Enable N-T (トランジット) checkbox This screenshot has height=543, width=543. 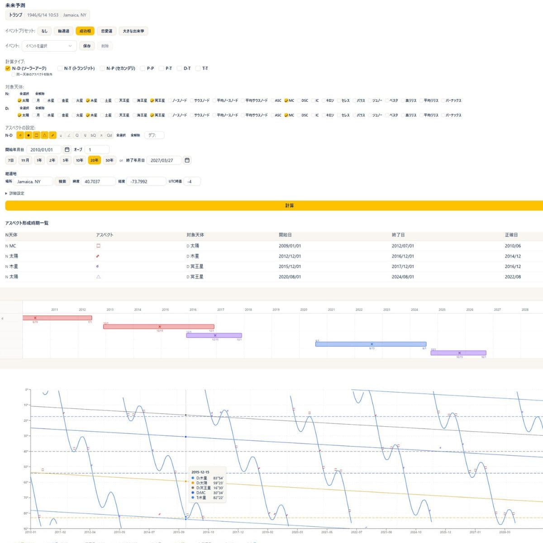(x=60, y=68)
